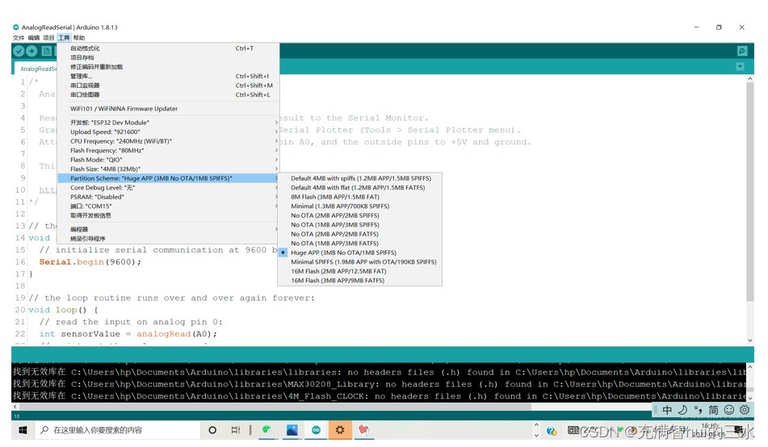Click the analogRead(A0) code text

[175, 334]
